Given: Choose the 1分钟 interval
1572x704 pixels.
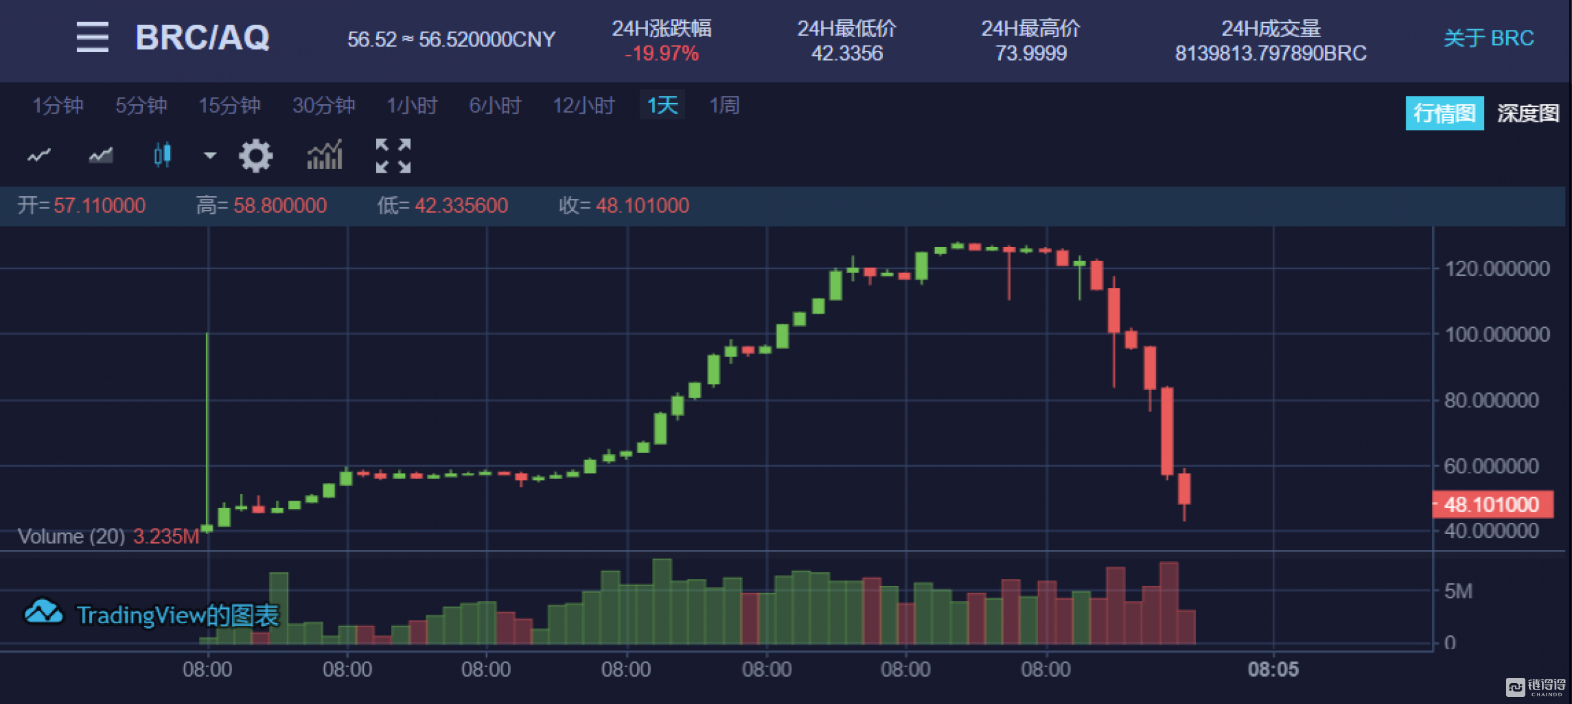Looking at the screenshot, I should click(x=57, y=105).
